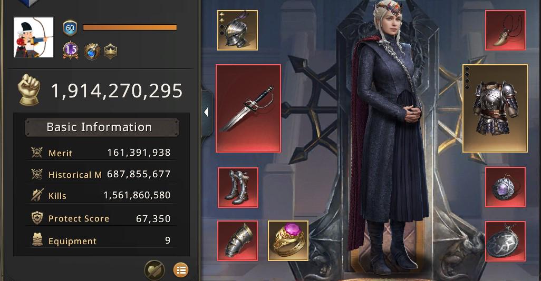The height and width of the screenshot is (281, 541).
Task: Open the purple orb amulet slot
Action: [506, 187]
